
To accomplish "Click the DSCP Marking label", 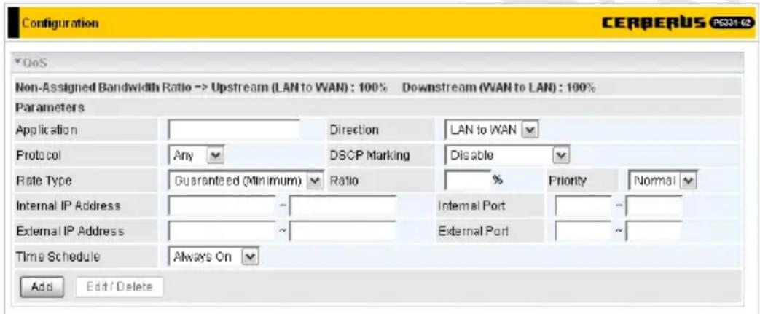I will coord(369,156).
